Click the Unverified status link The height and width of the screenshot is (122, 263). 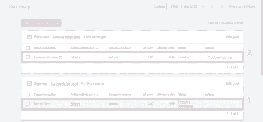(x=184, y=57)
